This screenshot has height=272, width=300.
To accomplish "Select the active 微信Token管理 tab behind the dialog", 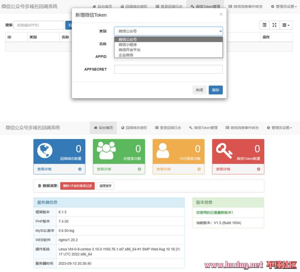I will (205, 7).
